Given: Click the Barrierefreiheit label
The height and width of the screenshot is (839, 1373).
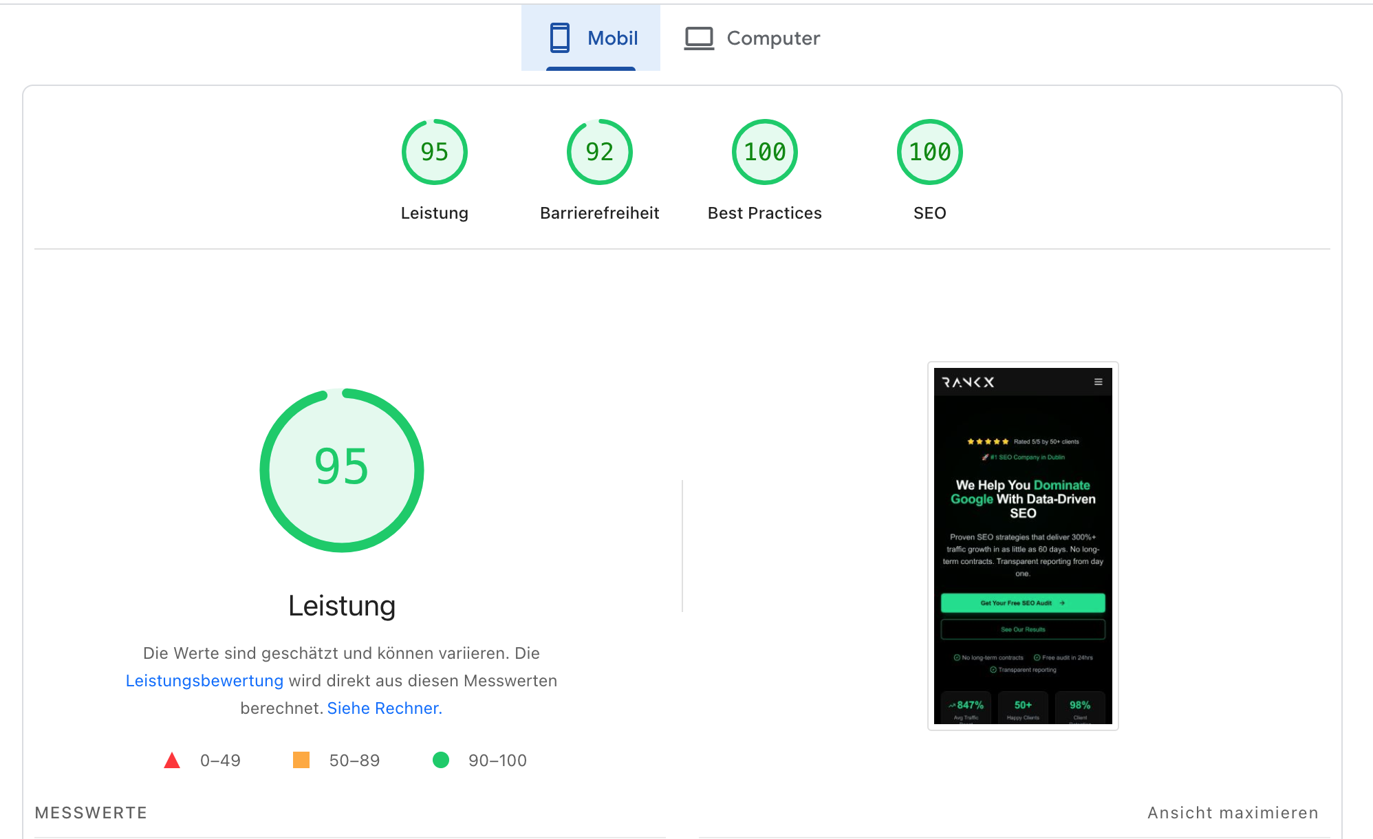Looking at the screenshot, I should click(600, 213).
